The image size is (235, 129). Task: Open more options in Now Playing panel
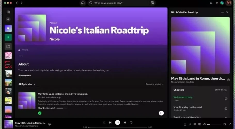(222, 12)
